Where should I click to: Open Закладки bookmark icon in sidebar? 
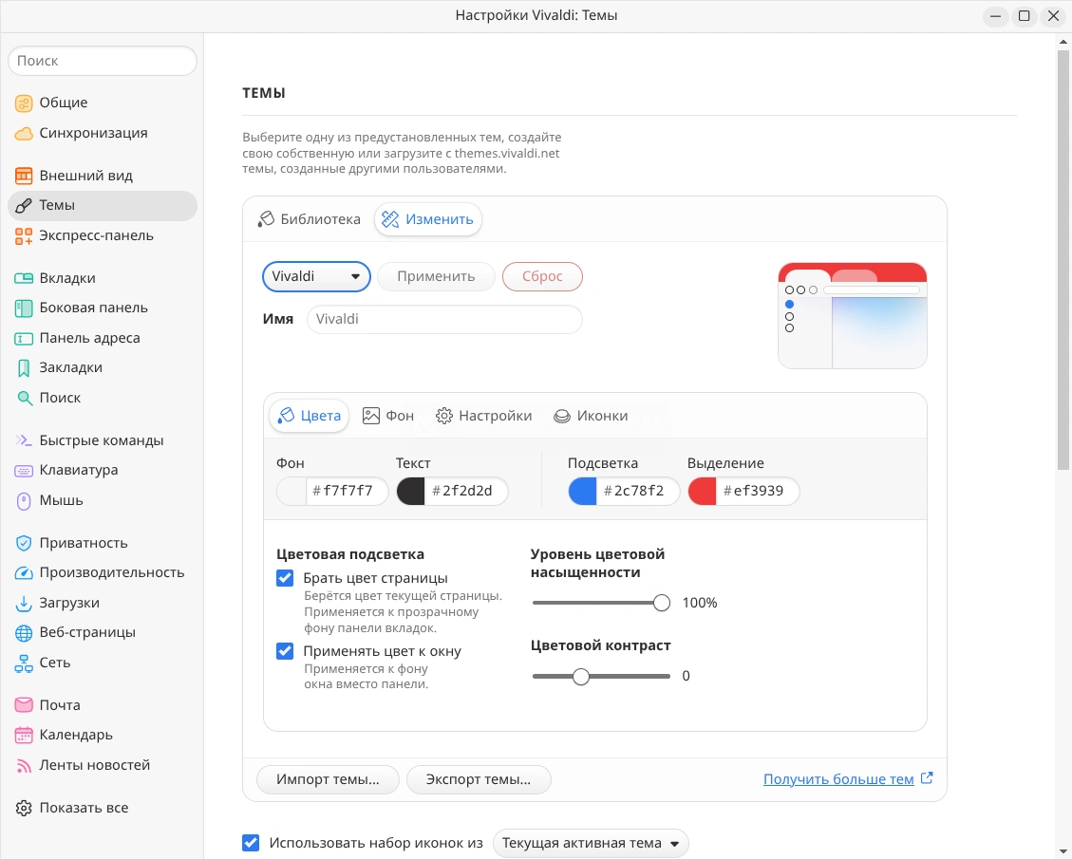coord(24,367)
